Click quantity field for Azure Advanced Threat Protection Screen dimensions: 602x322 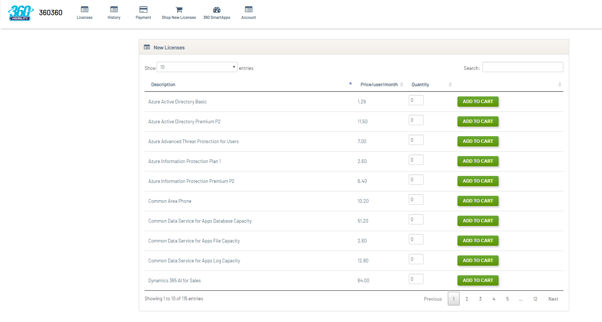[x=416, y=140]
